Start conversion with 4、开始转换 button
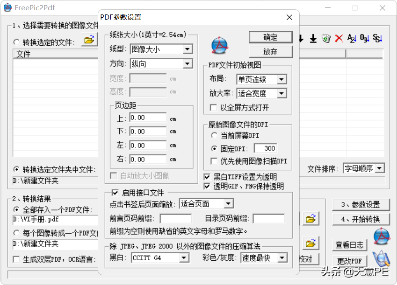This screenshot has height=285, width=397. pos(361,219)
